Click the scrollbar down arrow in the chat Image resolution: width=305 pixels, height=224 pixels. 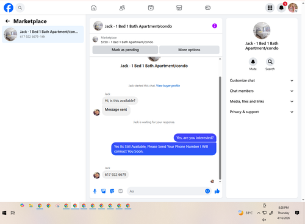[220, 181]
